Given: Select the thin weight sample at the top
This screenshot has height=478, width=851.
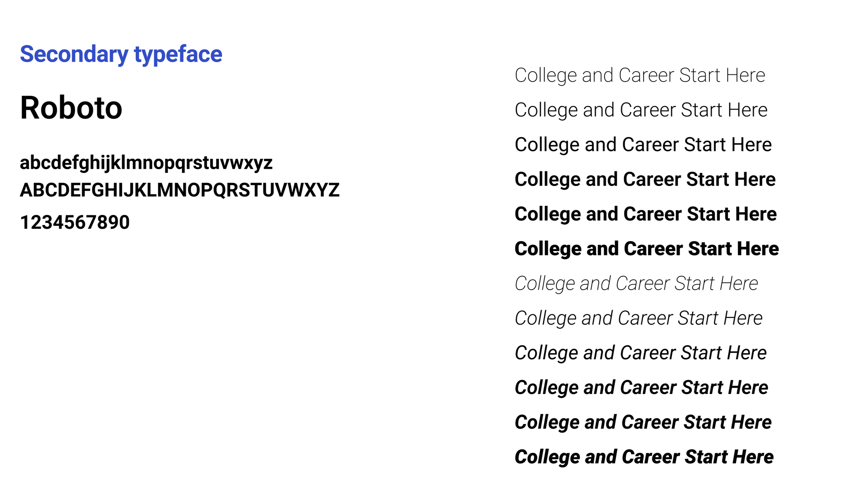Looking at the screenshot, I should pos(640,76).
